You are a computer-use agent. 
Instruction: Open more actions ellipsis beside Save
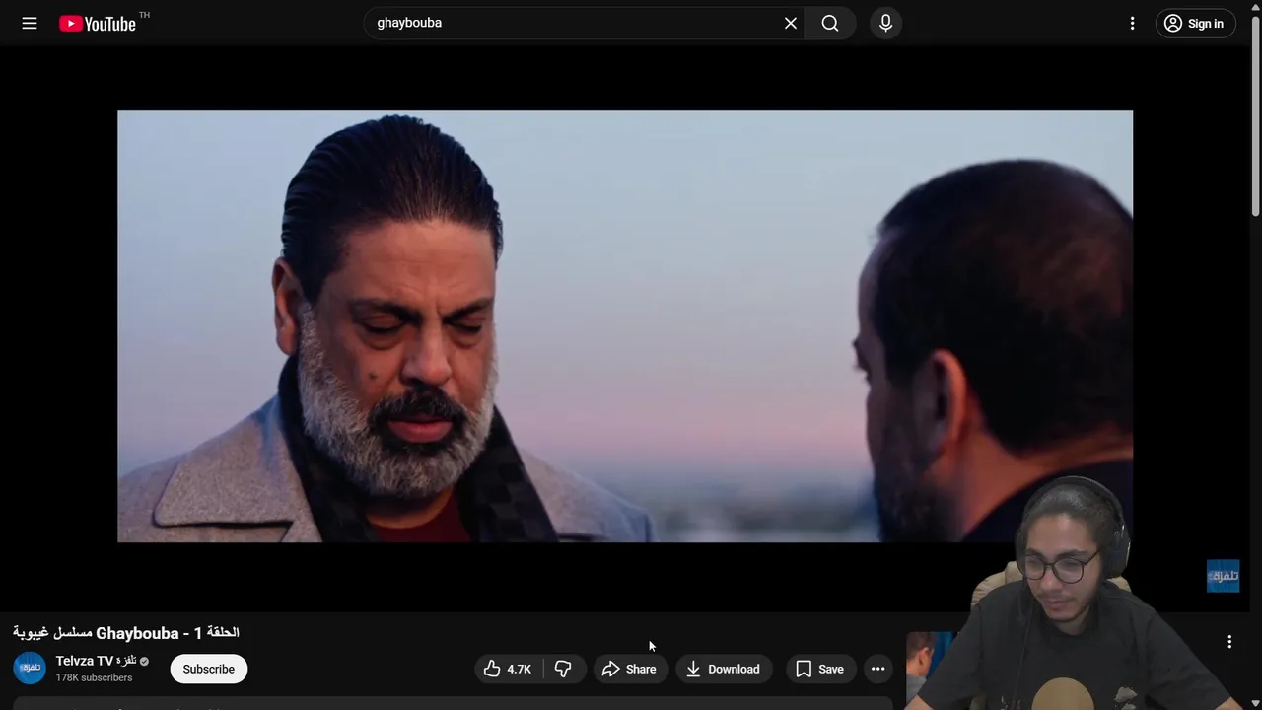point(877,669)
